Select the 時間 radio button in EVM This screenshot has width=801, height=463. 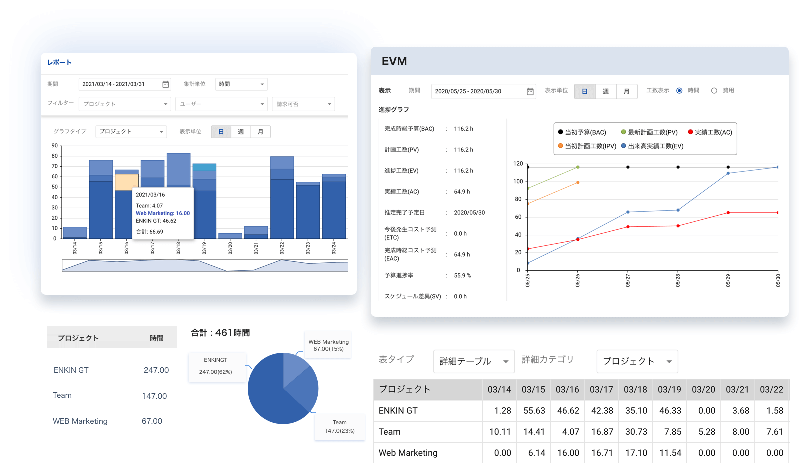pyautogui.click(x=679, y=91)
